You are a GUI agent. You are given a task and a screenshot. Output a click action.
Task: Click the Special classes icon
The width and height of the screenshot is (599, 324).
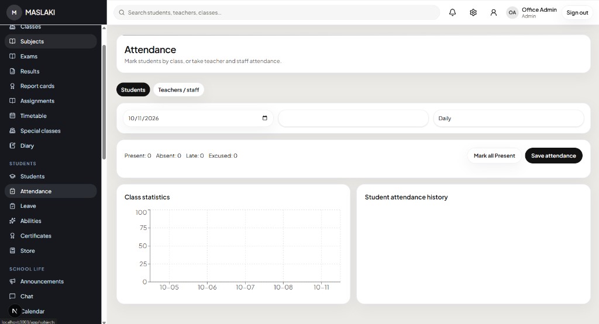coord(13,131)
